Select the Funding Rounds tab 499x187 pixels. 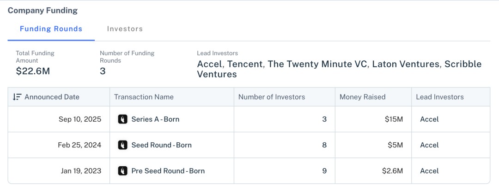51,29
